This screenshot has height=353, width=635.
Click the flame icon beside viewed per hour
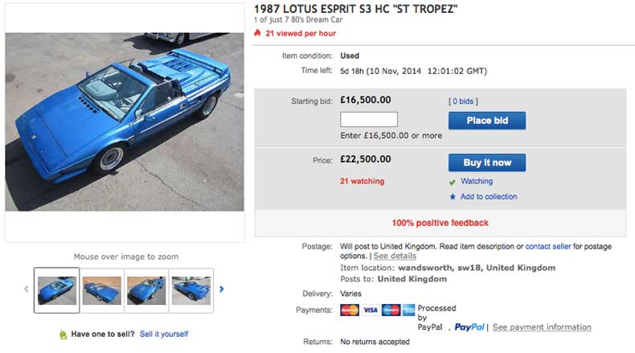[x=257, y=34]
